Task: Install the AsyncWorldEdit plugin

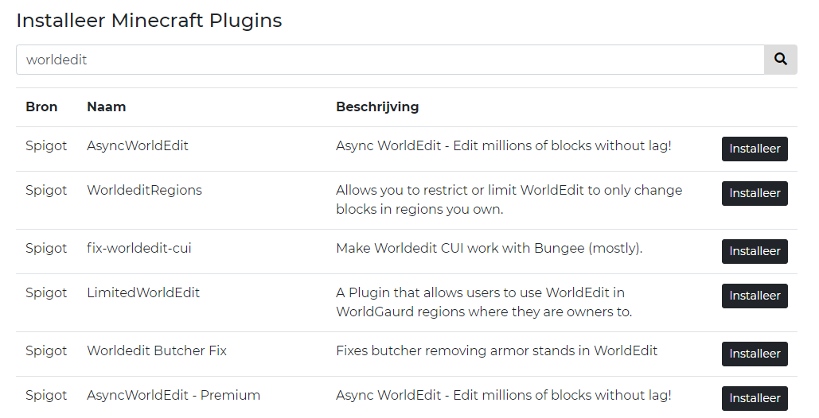Action: [754, 149]
